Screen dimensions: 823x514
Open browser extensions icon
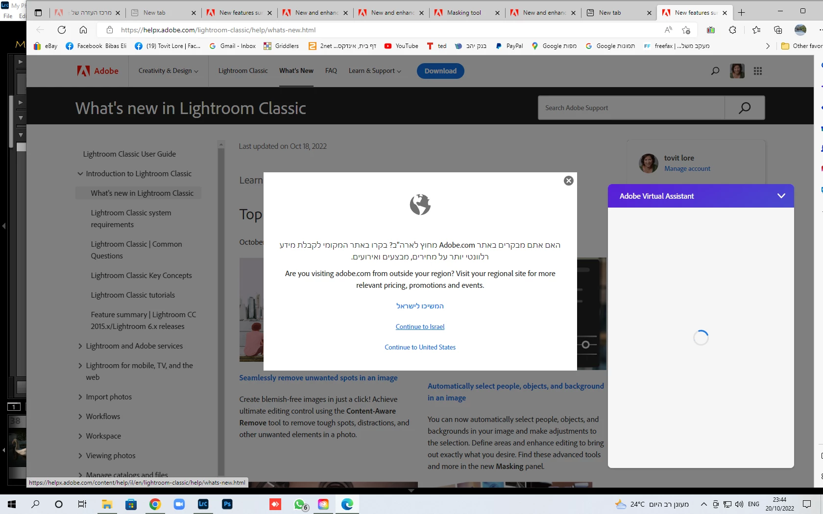732,30
